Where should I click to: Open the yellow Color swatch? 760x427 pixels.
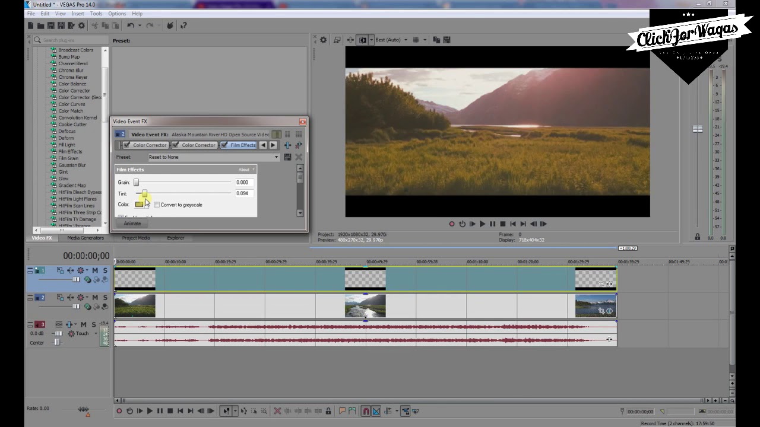pos(140,205)
